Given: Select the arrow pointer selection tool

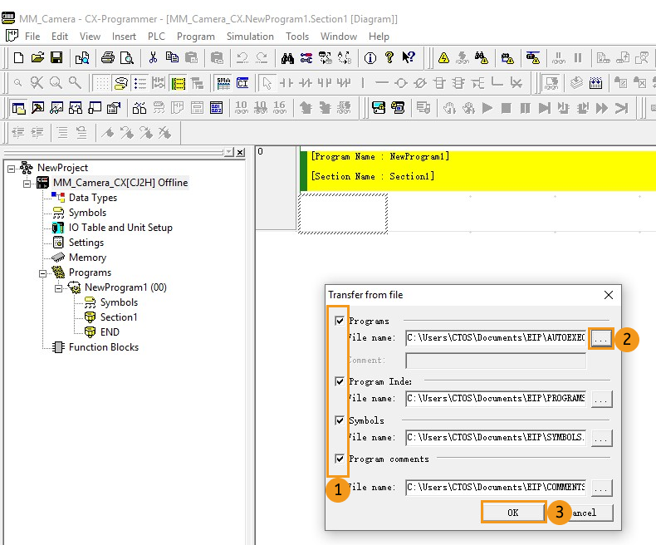Looking at the screenshot, I should (267, 83).
